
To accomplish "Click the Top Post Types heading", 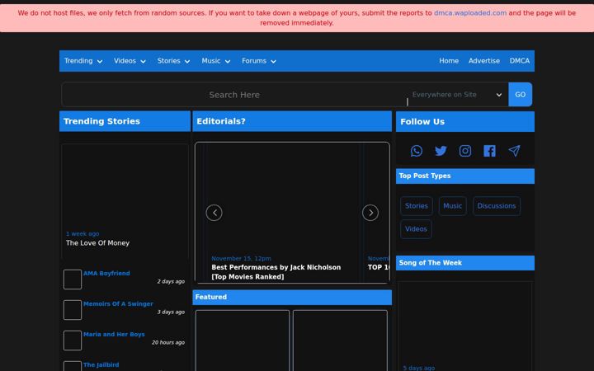I will (425, 176).
